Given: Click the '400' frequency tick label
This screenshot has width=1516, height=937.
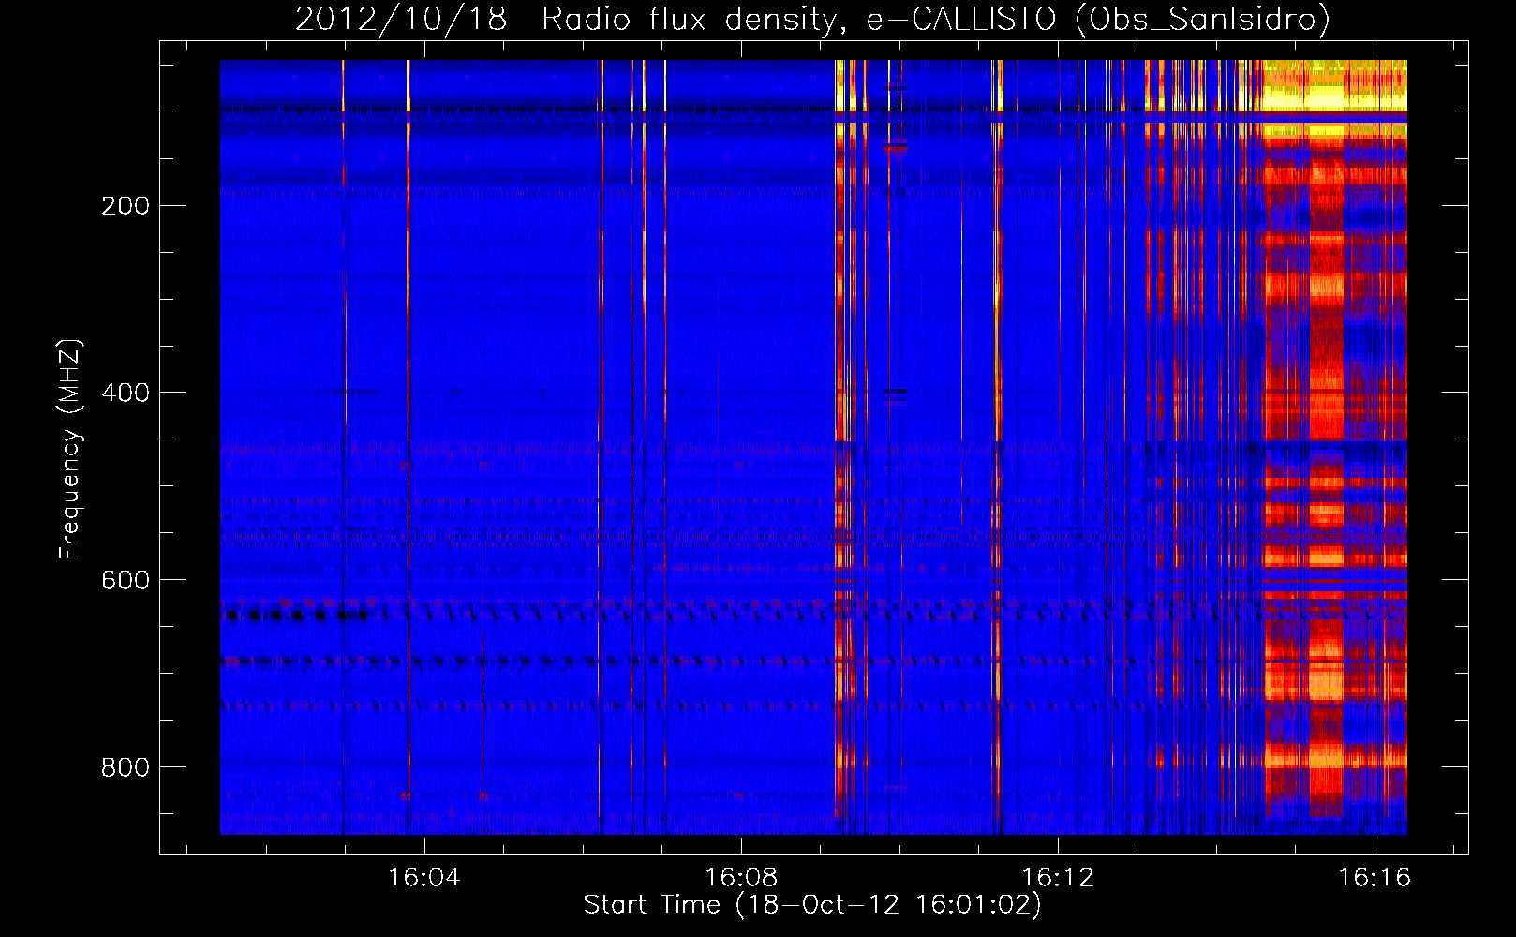Looking at the screenshot, I should (125, 394).
